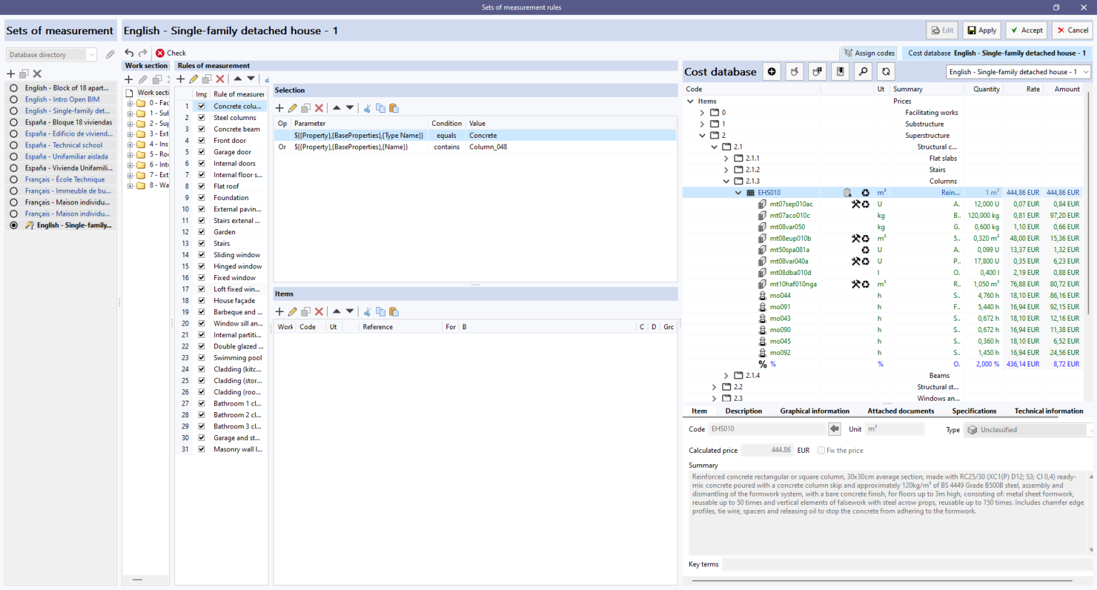Click the cut (scissors) icon in Selection panel
This screenshot has width=1097, height=590.
coord(369,107)
